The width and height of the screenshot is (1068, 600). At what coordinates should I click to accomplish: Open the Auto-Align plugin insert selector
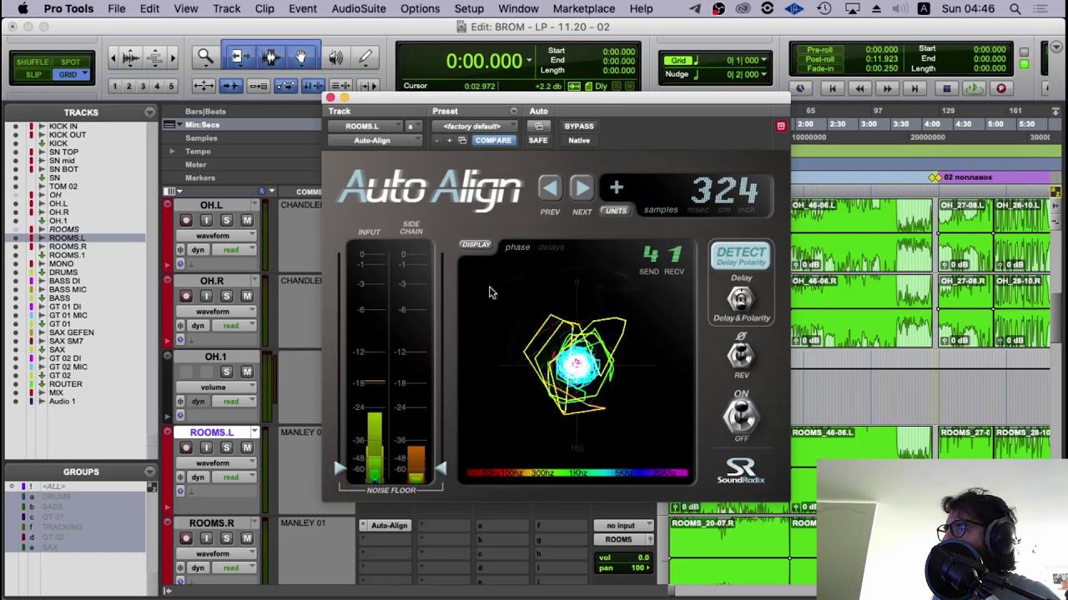pyautogui.click(x=375, y=141)
